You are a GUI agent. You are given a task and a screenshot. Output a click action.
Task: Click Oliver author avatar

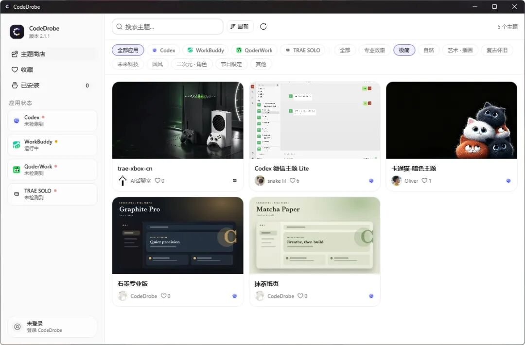coord(397,181)
